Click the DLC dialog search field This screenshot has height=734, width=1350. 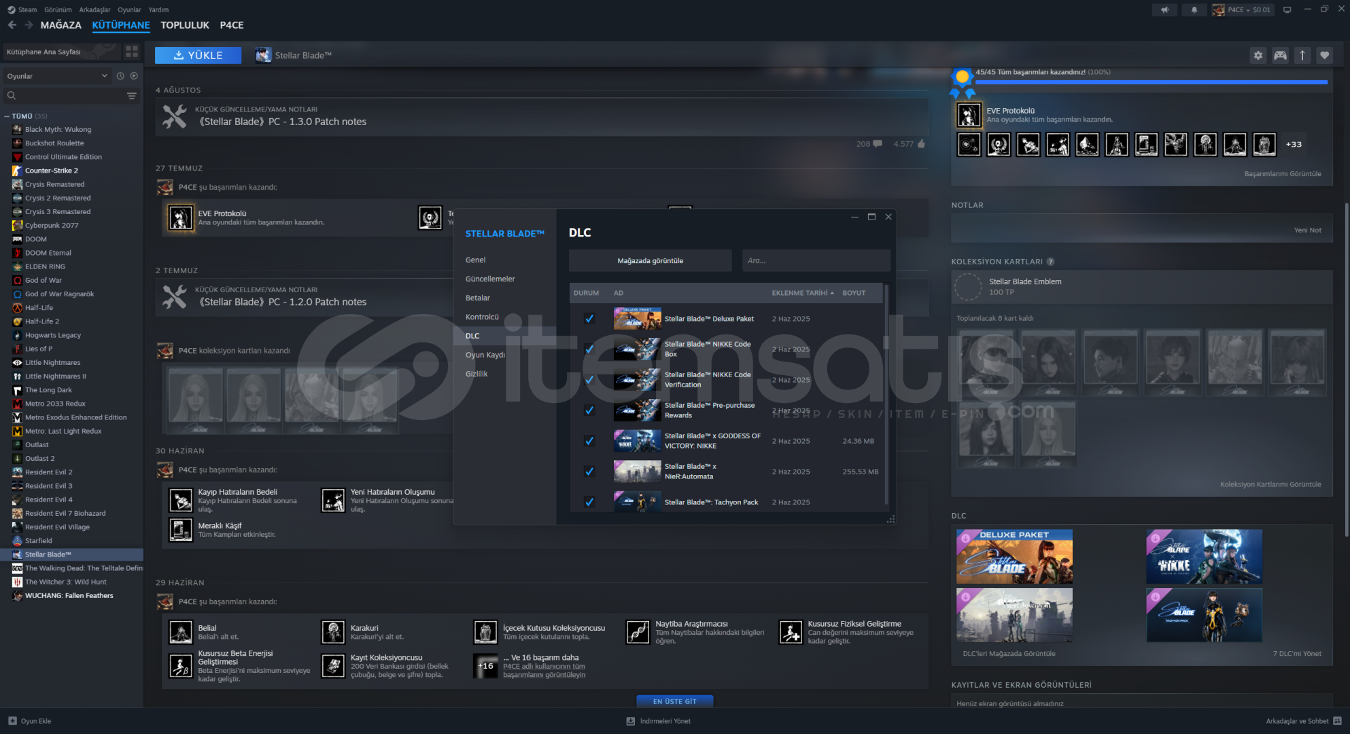pos(816,260)
